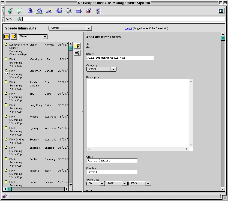This screenshot has height=201, width=228.
Task: Expand the Category dropdown in the form
Action: coord(101,69)
